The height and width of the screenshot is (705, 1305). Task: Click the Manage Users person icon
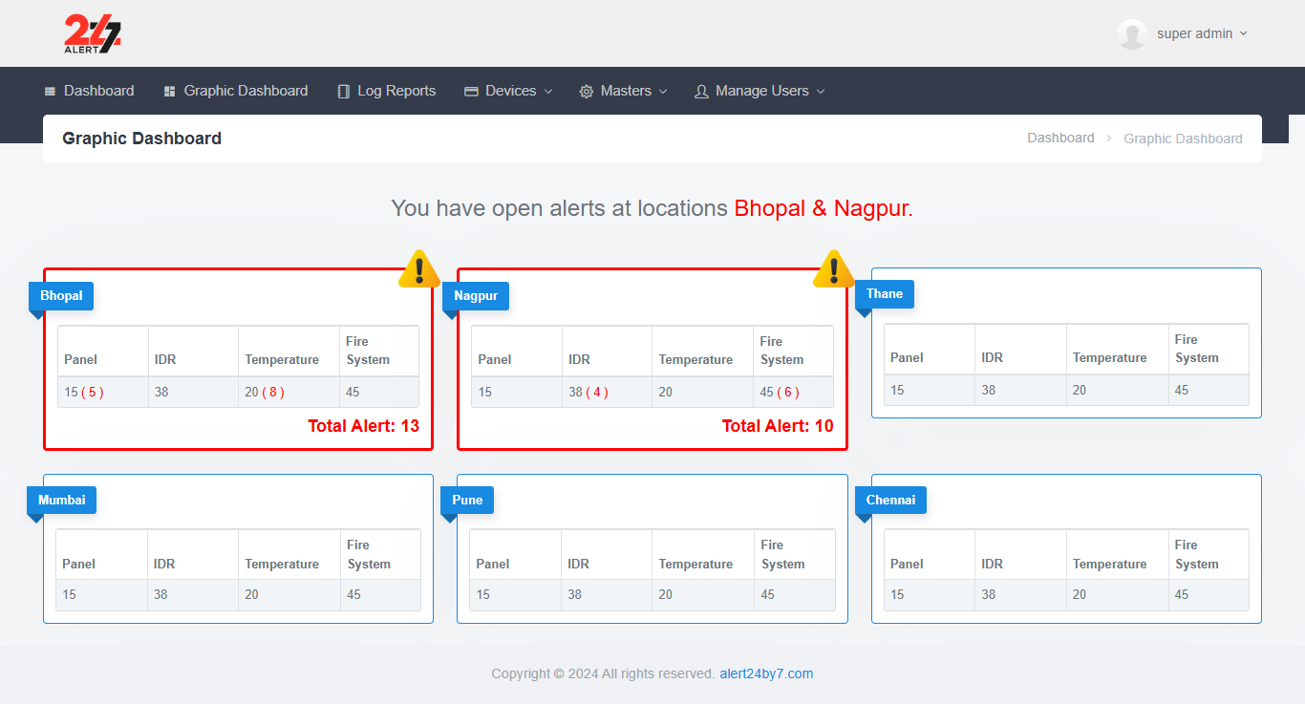pyautogui.click(x=701, y=91)
